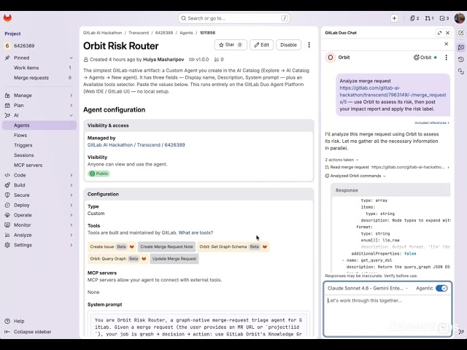Toggle the Agentic mode switch
Image resolution: width=467 pixels, height=350 pixels.
point(441,288)
